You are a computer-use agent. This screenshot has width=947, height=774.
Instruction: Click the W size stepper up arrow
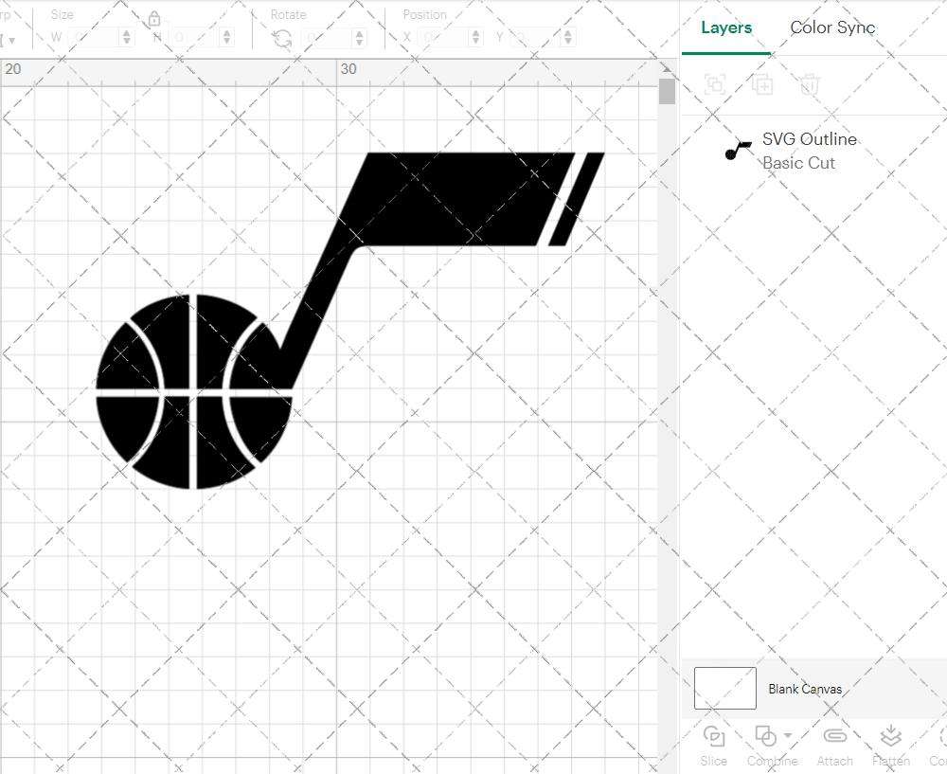tap(127, 32)
